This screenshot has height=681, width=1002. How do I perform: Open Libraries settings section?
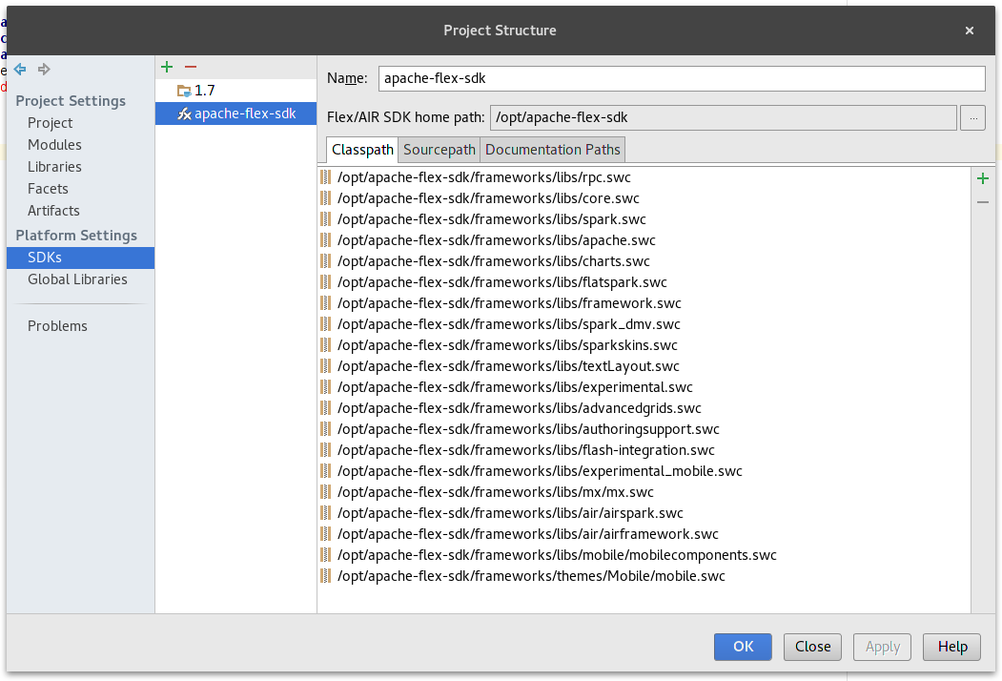click(54, 167)
